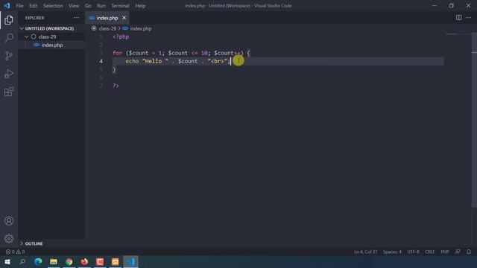Open the Terminal menu
The width and height of the screenshot is (477, 268).
pyautogui.click(x=120, y=6)
